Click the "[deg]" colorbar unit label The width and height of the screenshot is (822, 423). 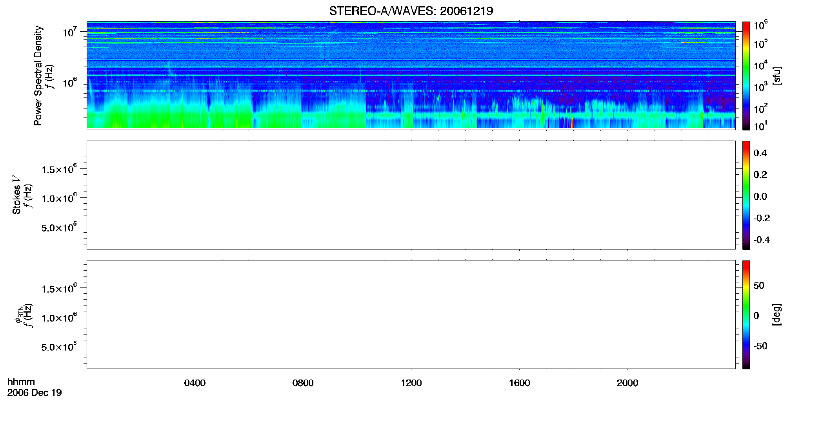777,315
